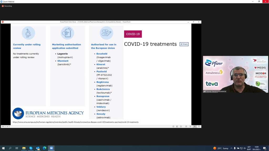Open the slide show options menu icon
269x151 pixels.
177,127
